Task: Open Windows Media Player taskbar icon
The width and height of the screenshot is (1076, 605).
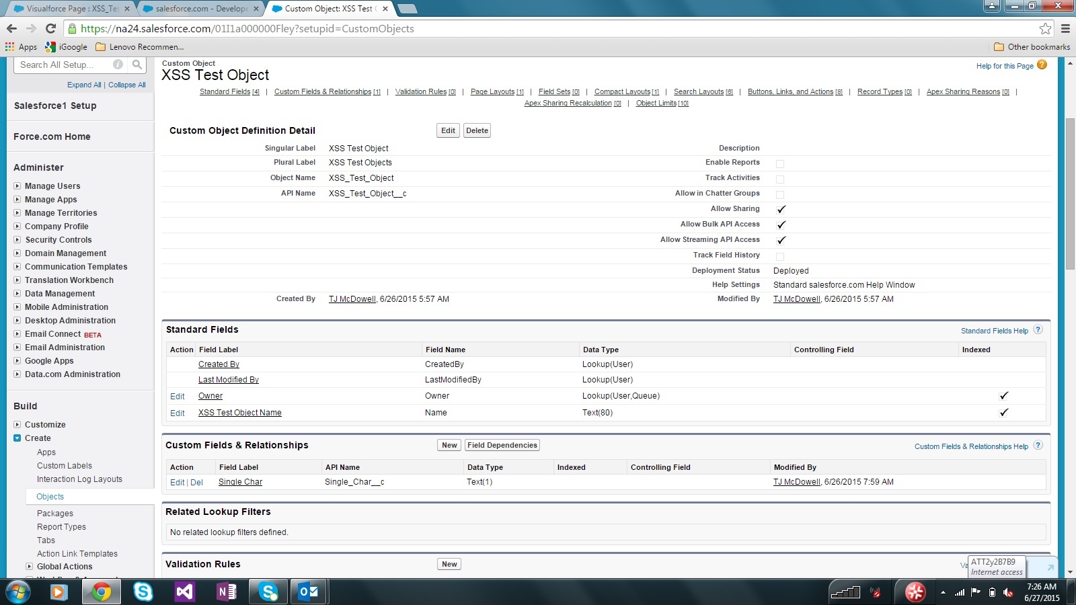Action: [59, 592]
